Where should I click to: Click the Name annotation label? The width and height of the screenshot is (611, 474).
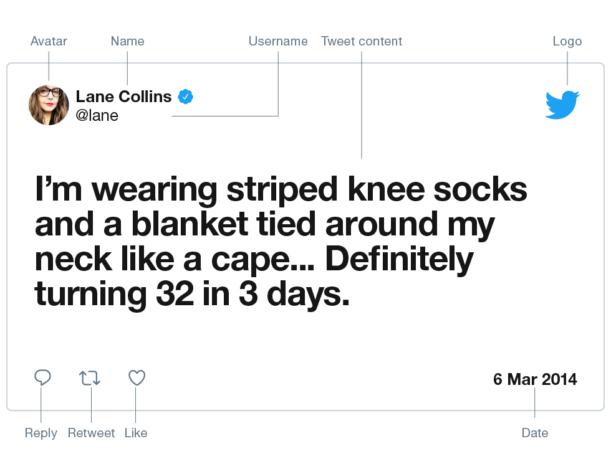click(127, 41)
